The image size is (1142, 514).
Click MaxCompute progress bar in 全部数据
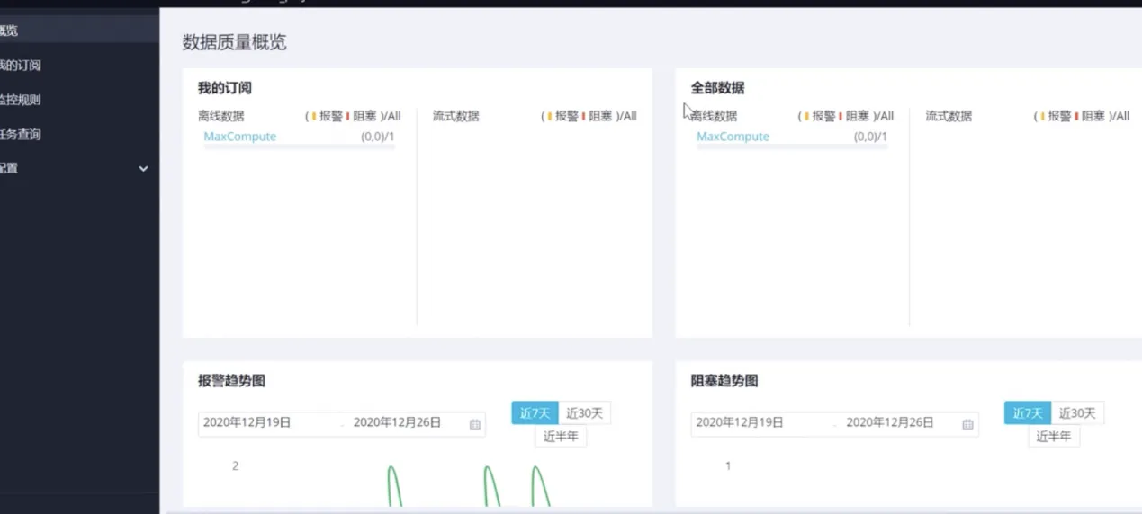click(x=792, y=146)
